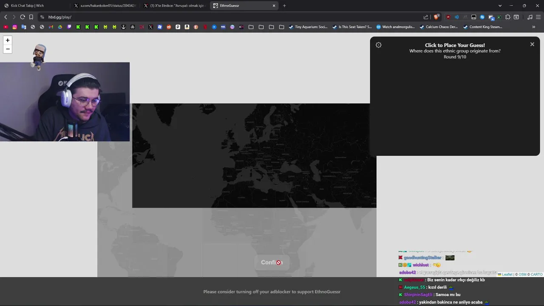Open Tiny Aquarium Steam bookmark

click(308, 27)
